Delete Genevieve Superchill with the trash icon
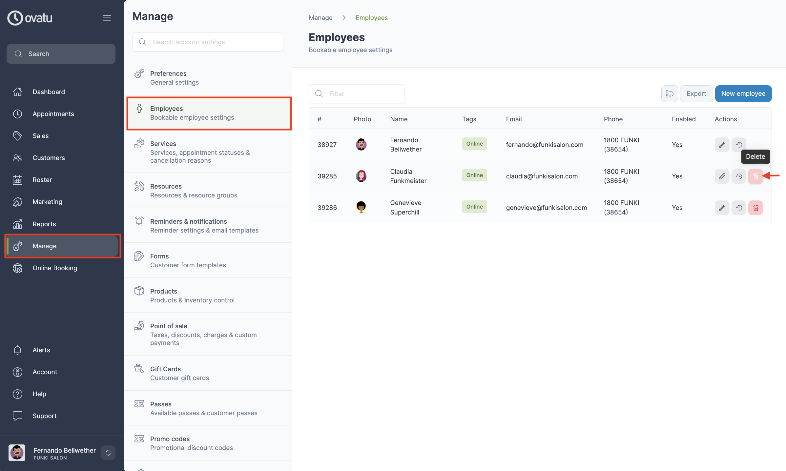786x471 pixels. click(x=756, y=208)
